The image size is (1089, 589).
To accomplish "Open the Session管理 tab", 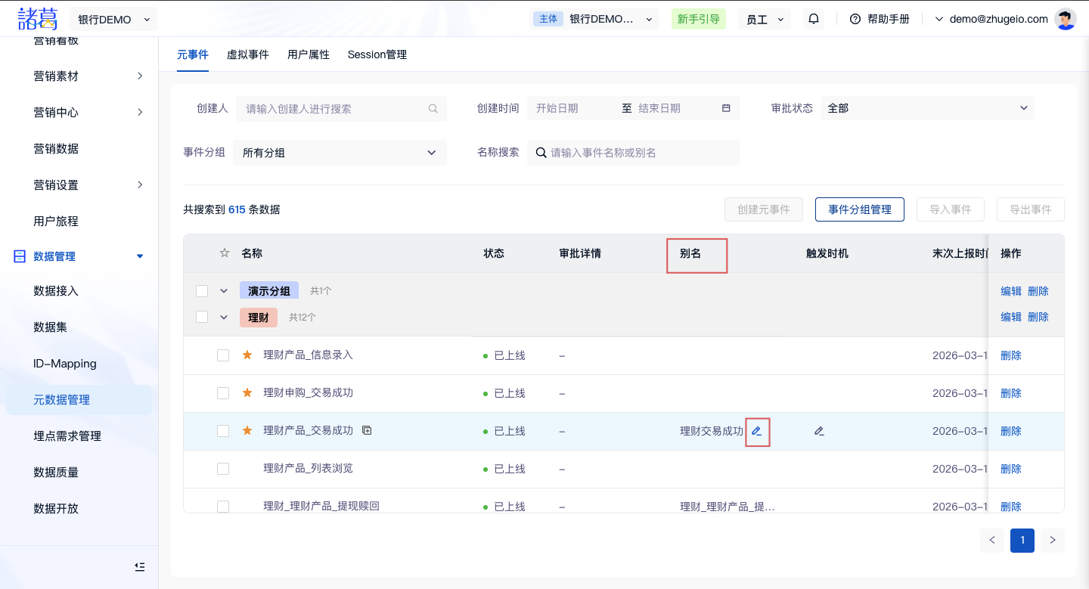I will pos(377,54).
